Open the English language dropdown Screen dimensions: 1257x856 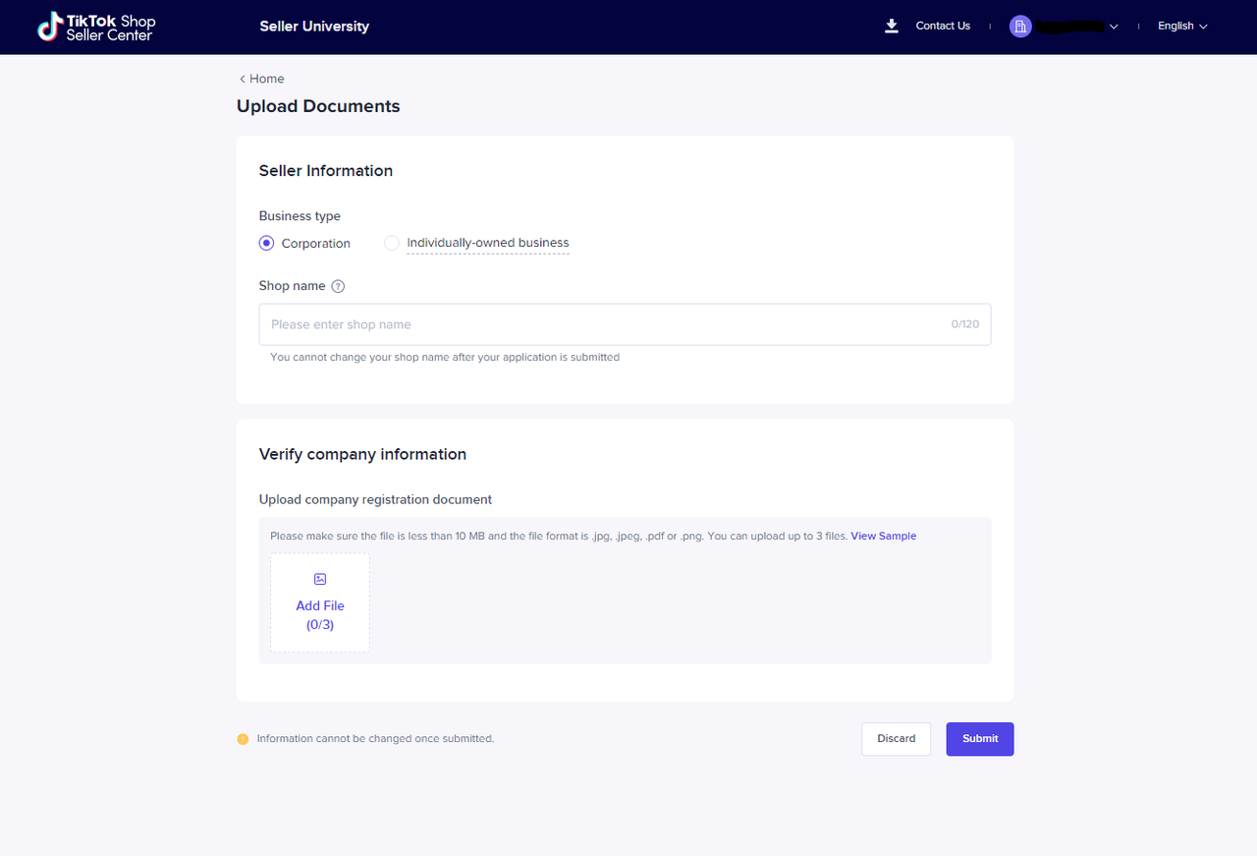[1181, 27]
